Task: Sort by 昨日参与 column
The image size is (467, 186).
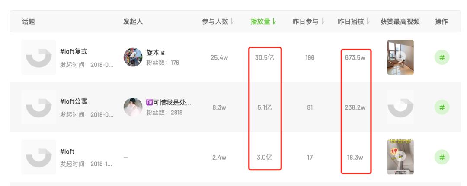Action: (x=309, y=22)
